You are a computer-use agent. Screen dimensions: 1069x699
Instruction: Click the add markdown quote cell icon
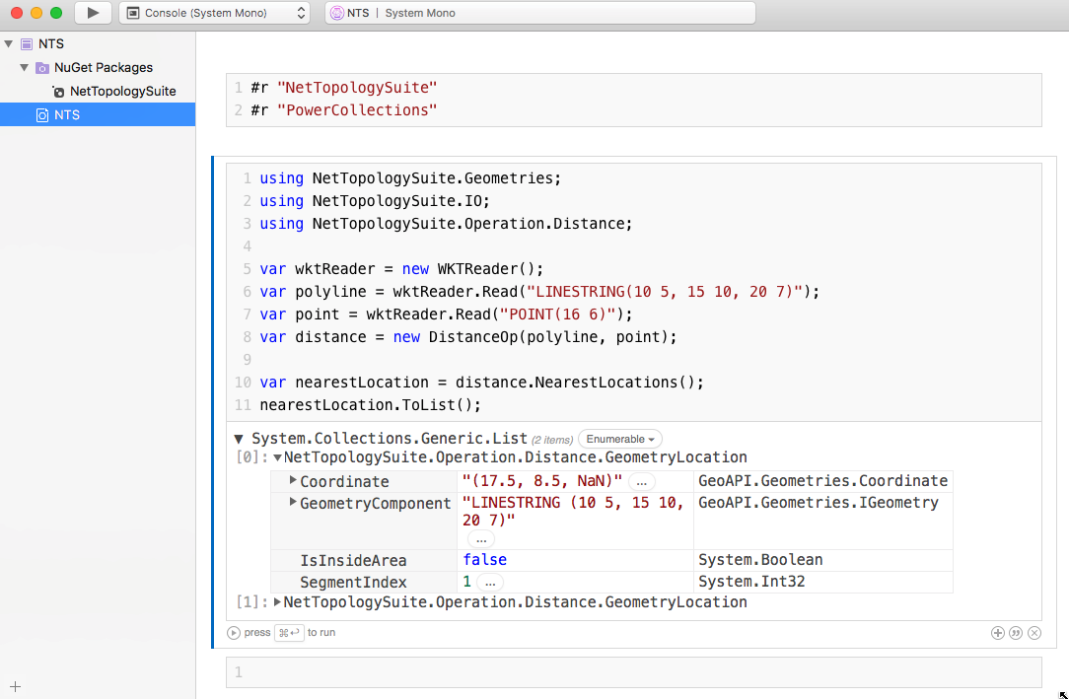coord(1016,633)
